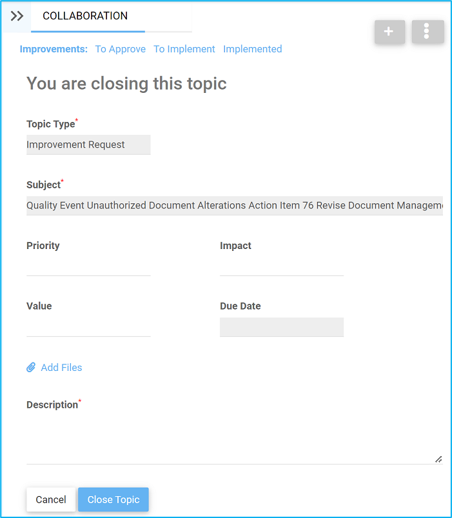The width and height of the screenshot is (452, 518).
Task: Show the Implemented improvements list
Action: pos(252,49)
